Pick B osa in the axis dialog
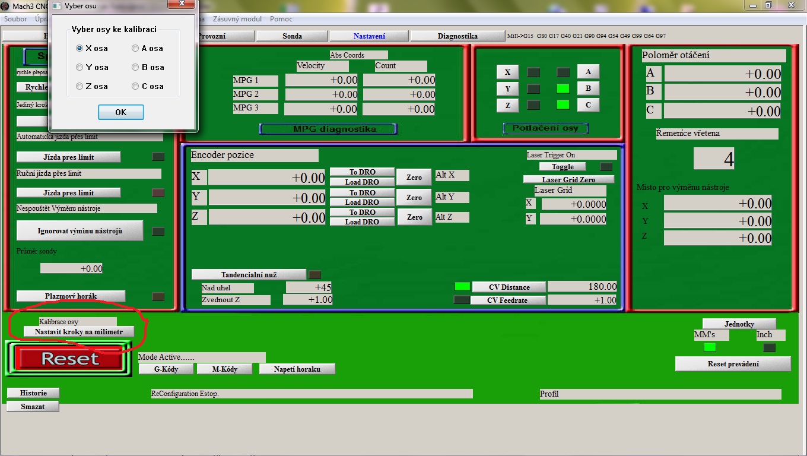Screen dimensions: 807x456 tap(135, 68)
